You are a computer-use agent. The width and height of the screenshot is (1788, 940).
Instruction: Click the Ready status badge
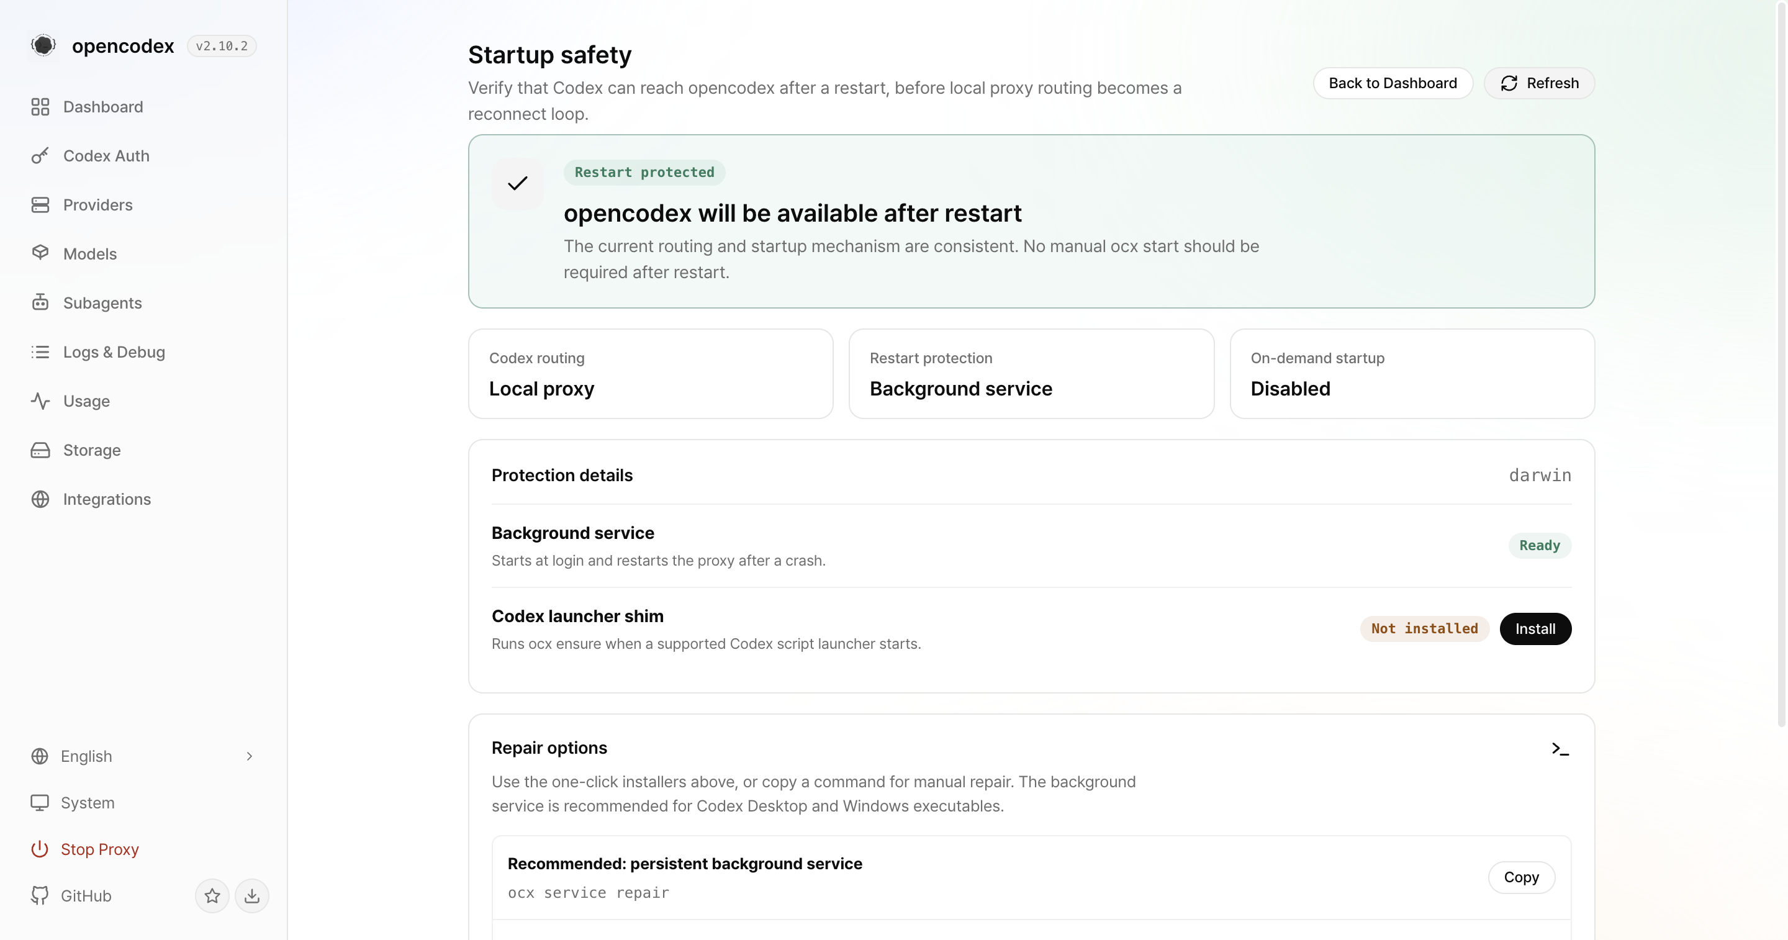coord(1540,546)
